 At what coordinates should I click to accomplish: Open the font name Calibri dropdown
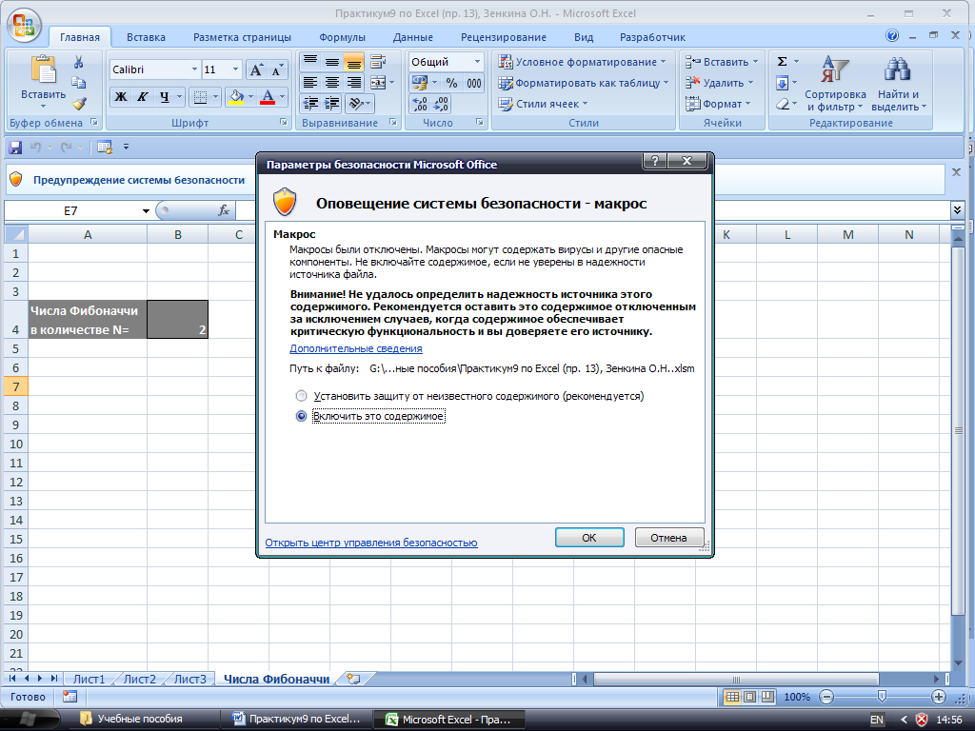click(194, 69)
